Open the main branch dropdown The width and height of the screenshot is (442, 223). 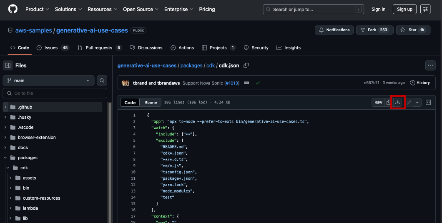(x=48, y=80)
